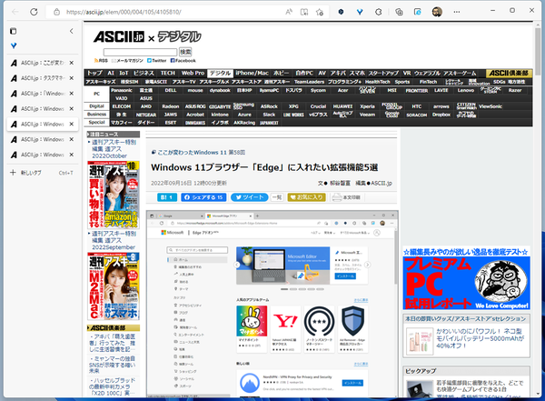545x401 pixels.
Task: Close the ASCII.jp：ここが変わ tab
Action: point(71,63)
